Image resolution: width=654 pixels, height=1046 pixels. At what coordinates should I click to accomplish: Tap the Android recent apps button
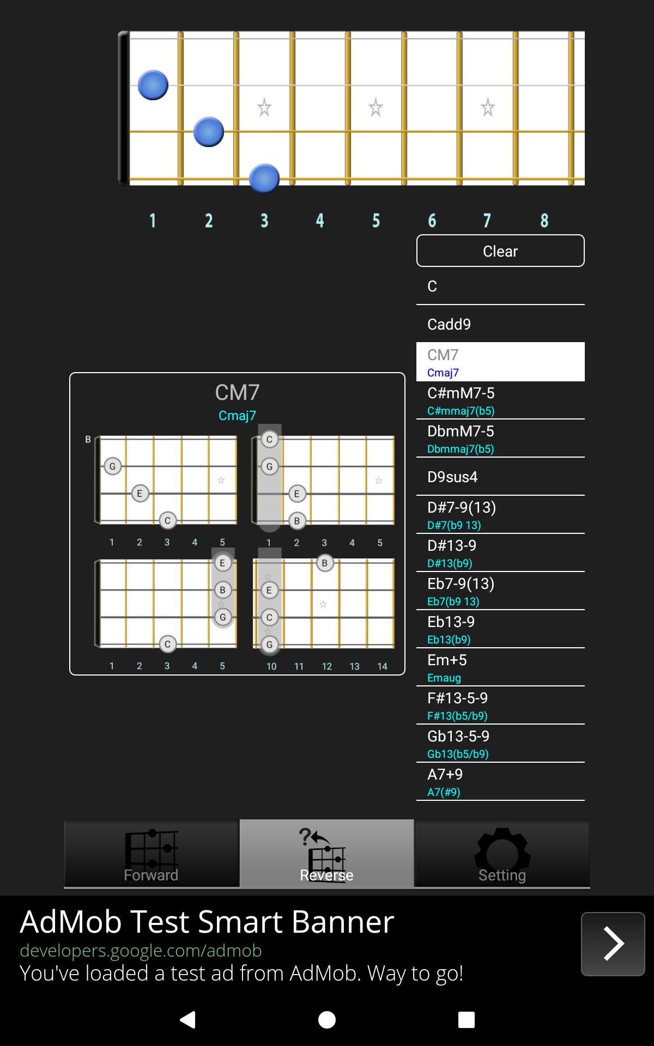tap(467, 1019)
